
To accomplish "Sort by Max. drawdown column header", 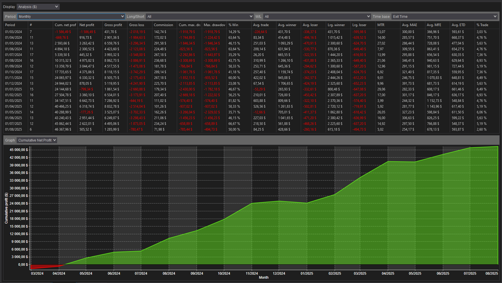I will point(214,25).
